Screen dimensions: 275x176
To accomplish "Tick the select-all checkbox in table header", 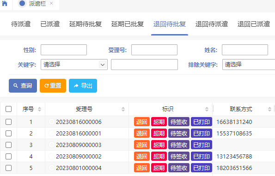I will 9,109.
